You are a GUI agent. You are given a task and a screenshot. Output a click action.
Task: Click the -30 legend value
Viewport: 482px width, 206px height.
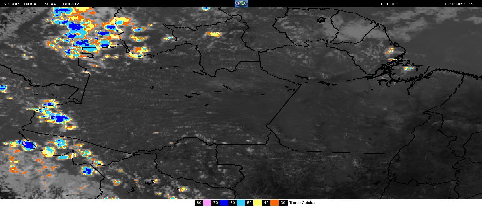pyautogui.click(x=283, y=203)
